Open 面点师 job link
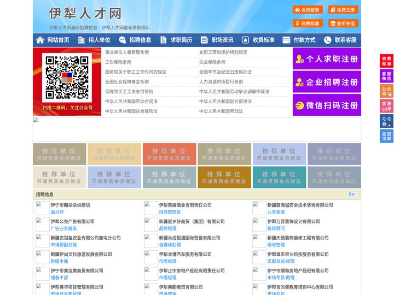 tap(57, 212)
